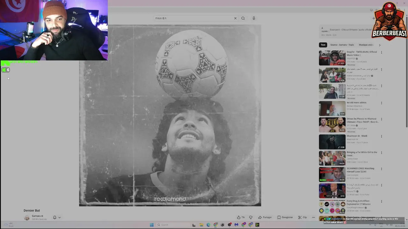Click 'Jimmy Rowe' channel name
This screenshot has height=229, width=408.
coord(352,159)
